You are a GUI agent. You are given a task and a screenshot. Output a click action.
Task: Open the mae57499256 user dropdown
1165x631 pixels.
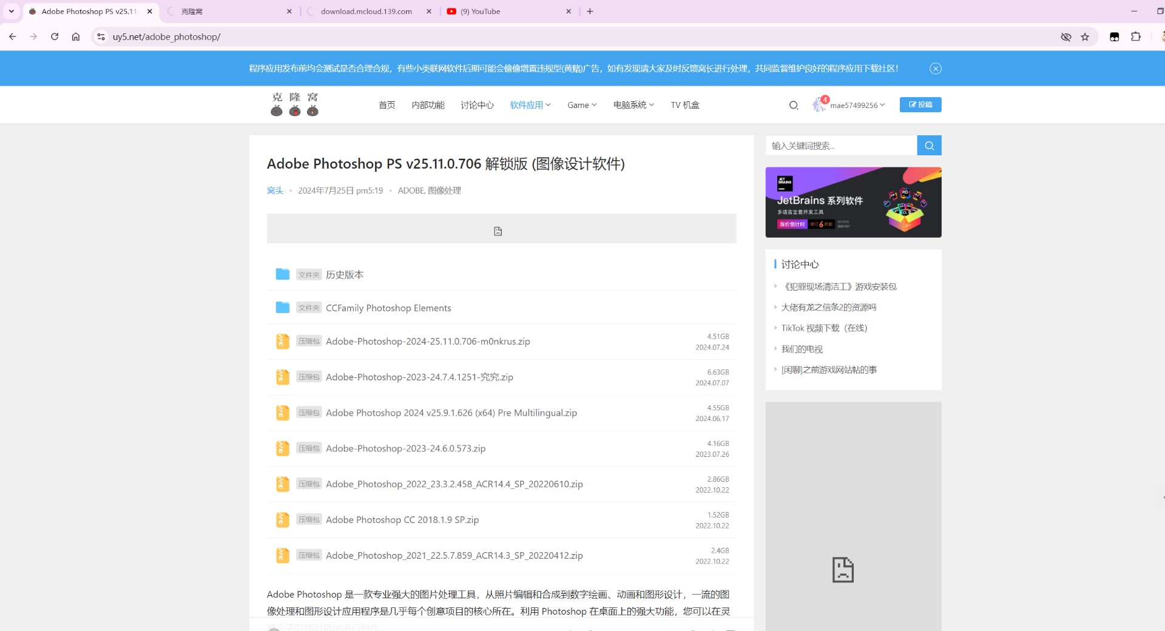click(x=857, y=105)
